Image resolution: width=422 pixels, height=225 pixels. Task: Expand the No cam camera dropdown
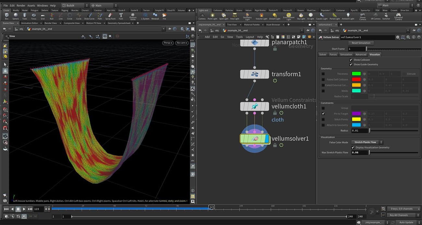182,43
